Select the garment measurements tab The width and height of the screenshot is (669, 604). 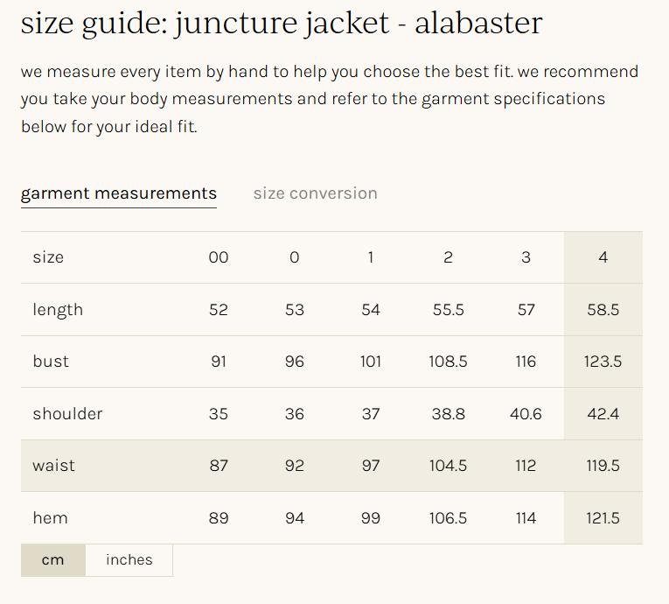tap(119, 193)
